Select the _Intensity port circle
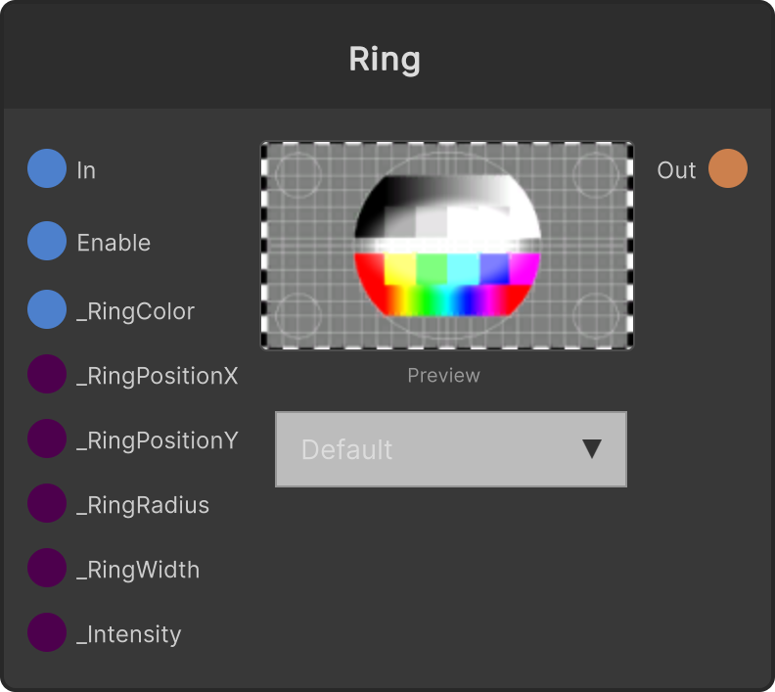The image size is (775, 692). [47, 632]
